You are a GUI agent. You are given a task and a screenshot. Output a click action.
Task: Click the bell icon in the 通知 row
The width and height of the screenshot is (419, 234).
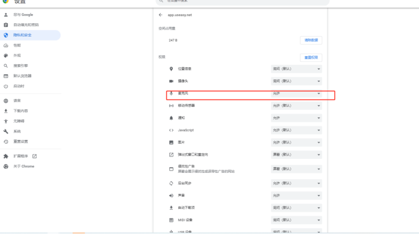coord(171,118)
